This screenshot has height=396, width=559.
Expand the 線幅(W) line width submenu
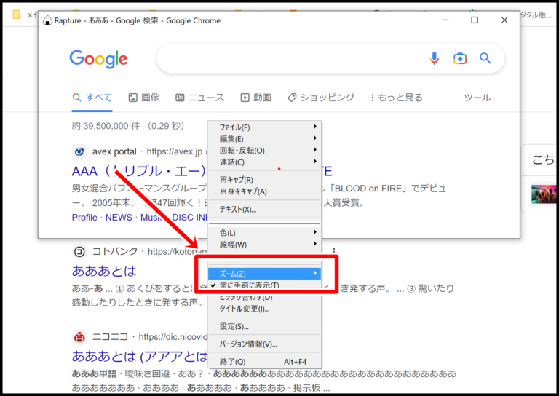click(x=264, y=245)
